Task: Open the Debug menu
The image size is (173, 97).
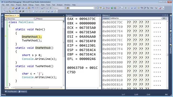Action: pos(31,5)
